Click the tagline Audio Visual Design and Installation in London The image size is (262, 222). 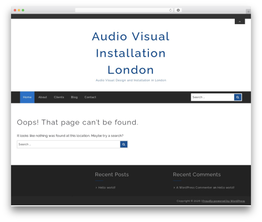coord(131,80)
